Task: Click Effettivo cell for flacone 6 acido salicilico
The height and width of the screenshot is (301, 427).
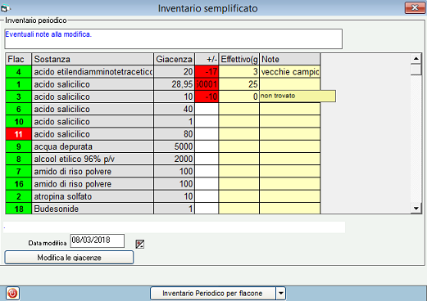Action: coord(239,109)
